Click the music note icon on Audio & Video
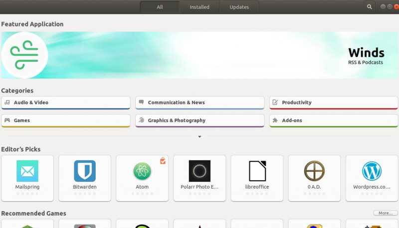Viewport: 399px width, 228px height. (7, 103)
